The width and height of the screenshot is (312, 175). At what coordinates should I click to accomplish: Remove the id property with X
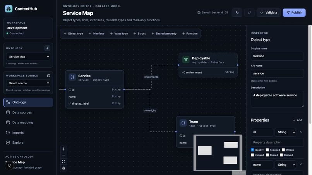point(301,132)
